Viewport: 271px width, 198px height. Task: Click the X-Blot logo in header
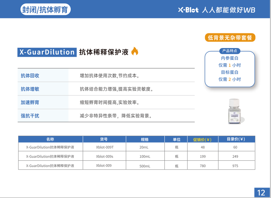pos(188,10)
